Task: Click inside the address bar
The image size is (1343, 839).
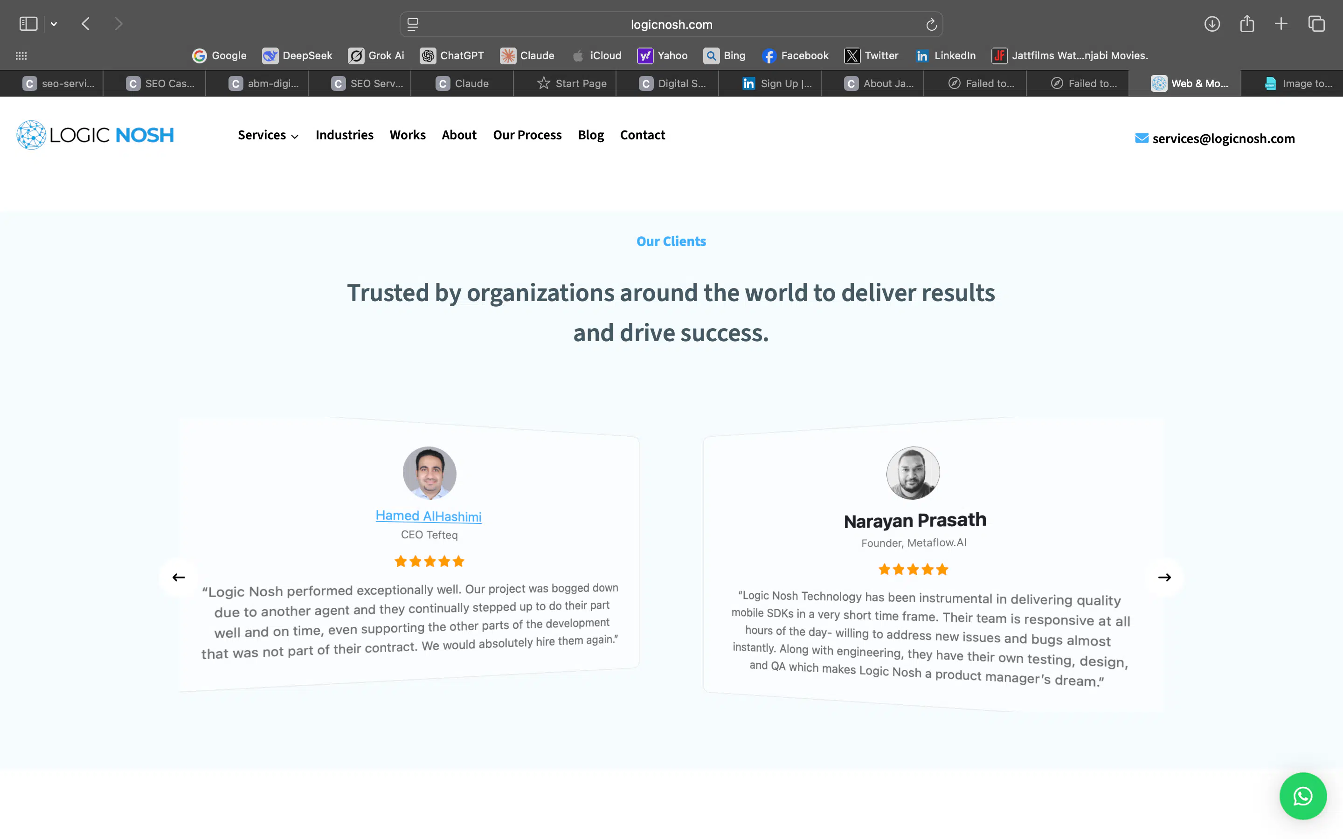Action: tap(671, 24)
